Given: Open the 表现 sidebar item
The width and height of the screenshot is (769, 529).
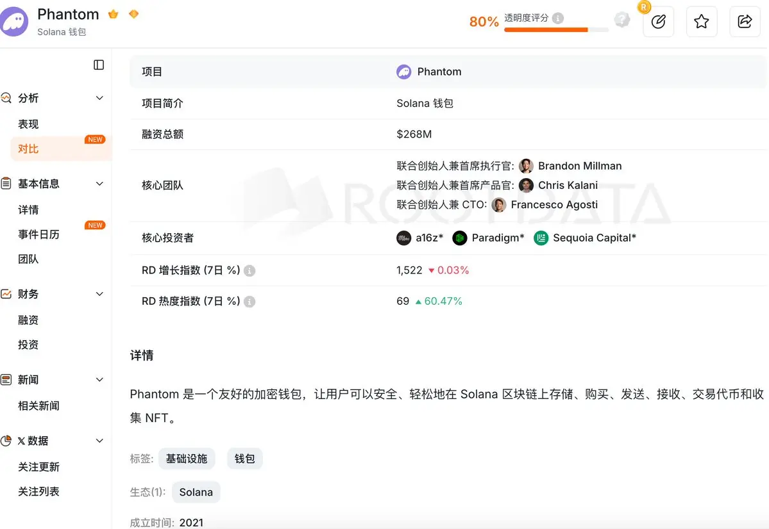Looking at the screenshot, I should coord(28,124).
